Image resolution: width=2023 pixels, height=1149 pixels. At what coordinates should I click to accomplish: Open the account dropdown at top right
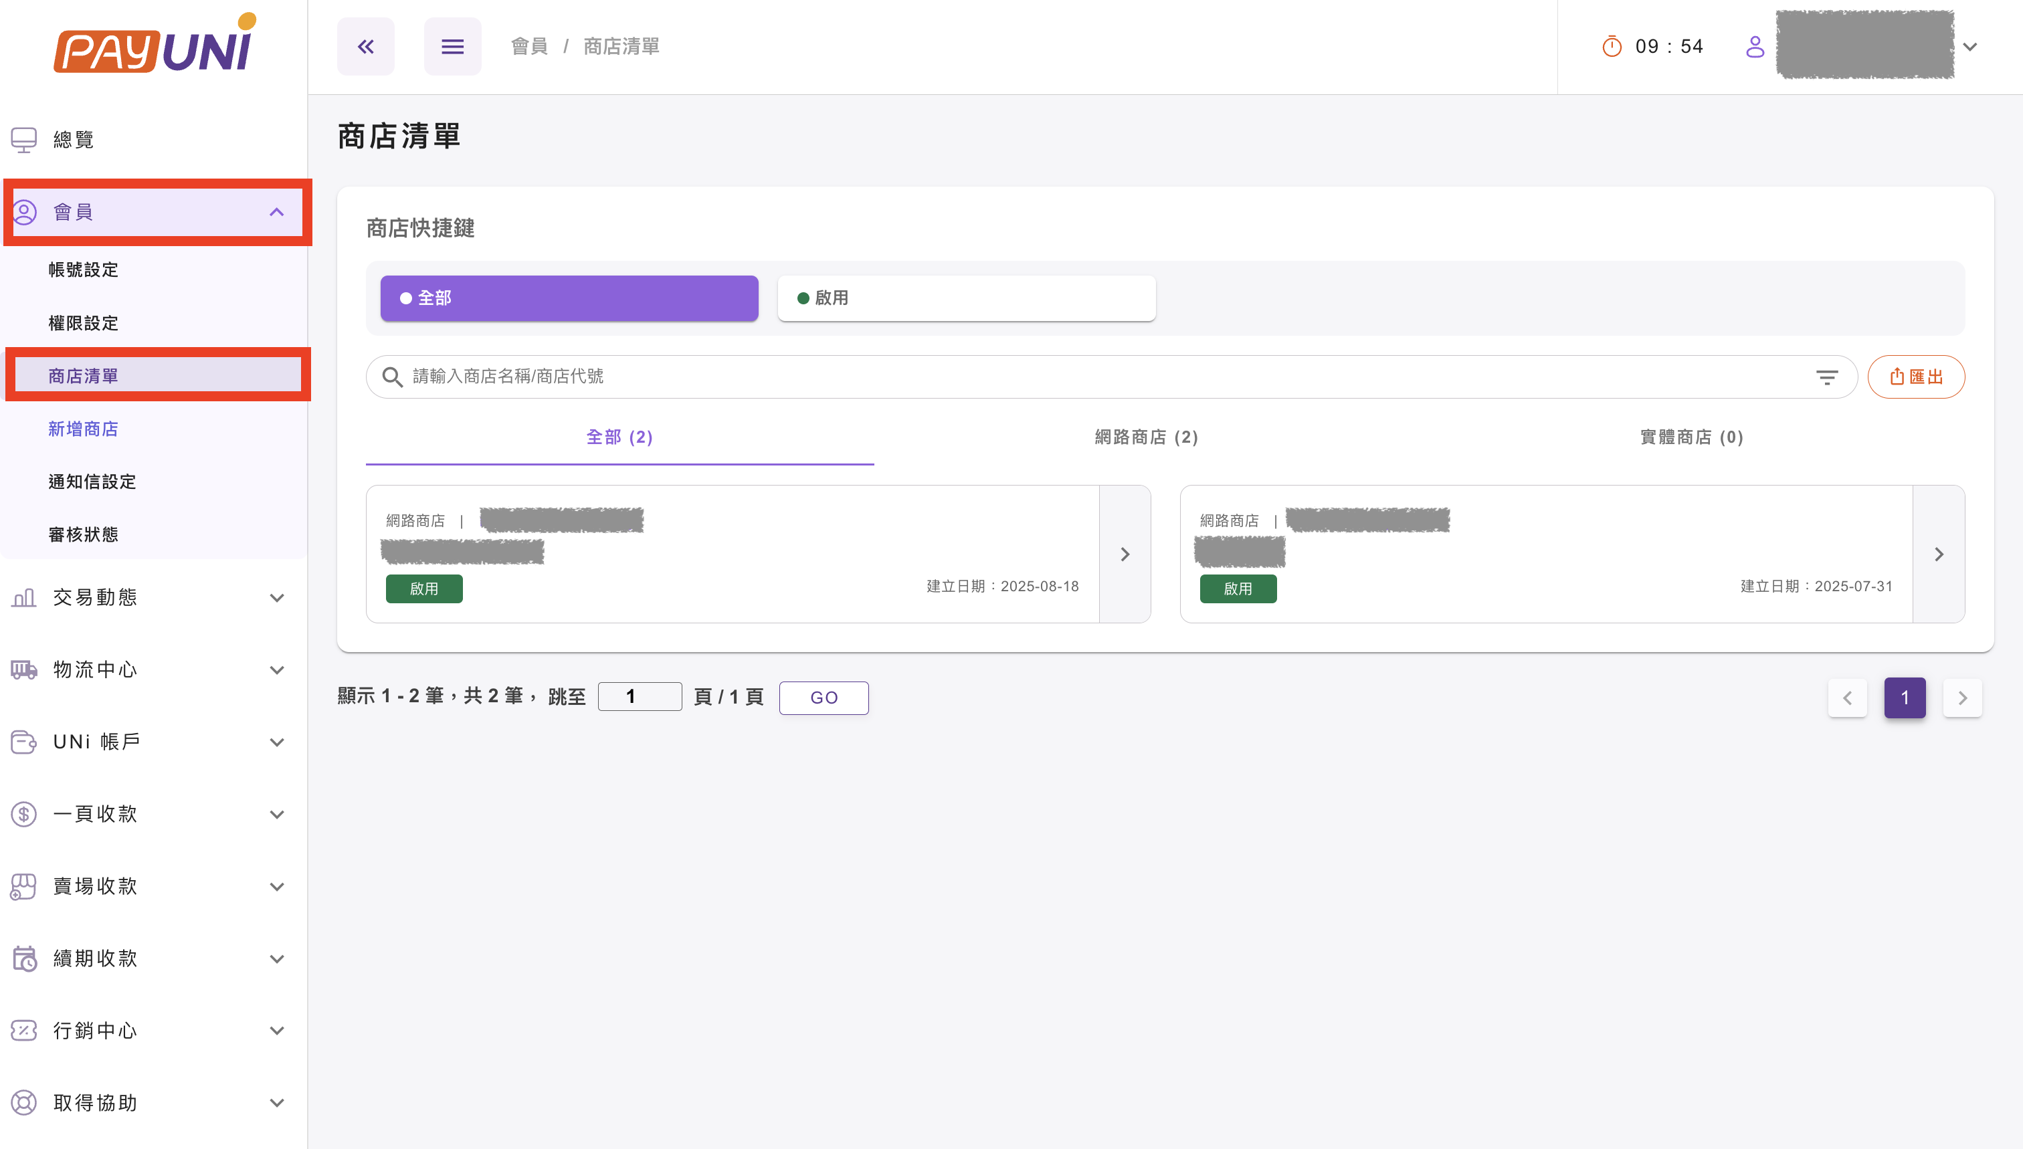(x=1970, y=45)
